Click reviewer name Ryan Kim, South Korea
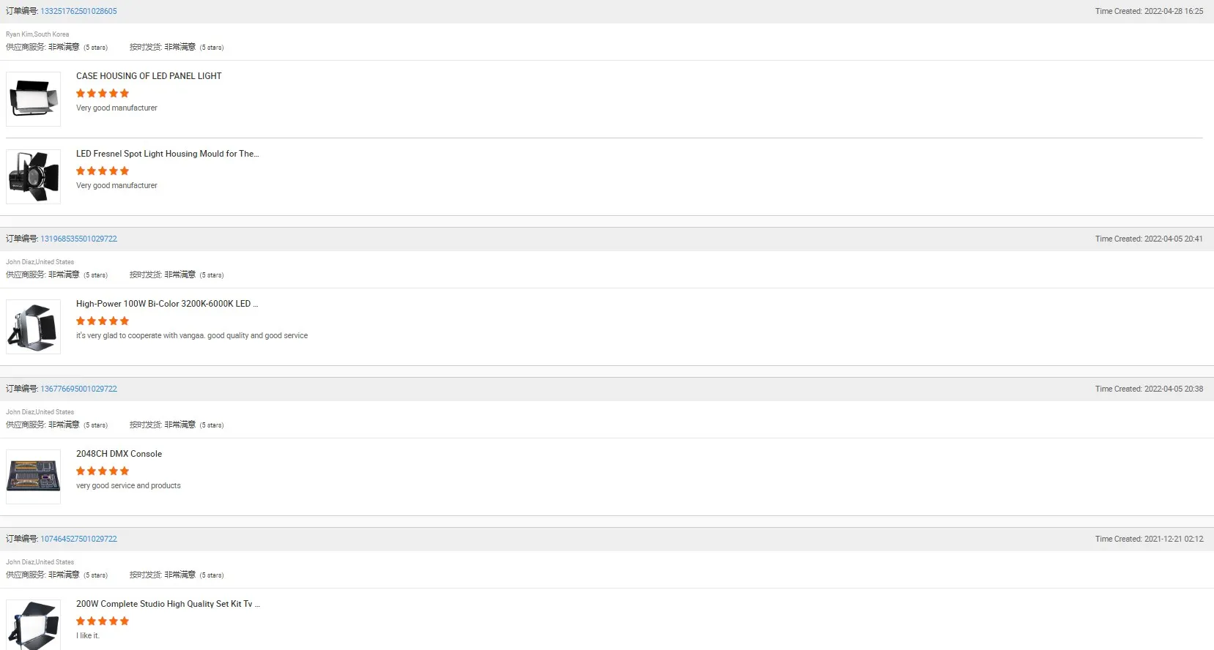This screenshot has width=1214, height=650. [x=37, y=34]
